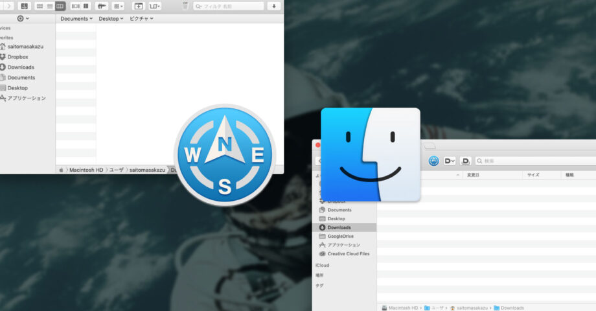The image size is (596, 311).
Task: Expand the Documents bookmark dropdown
Action: click(76, 19)
